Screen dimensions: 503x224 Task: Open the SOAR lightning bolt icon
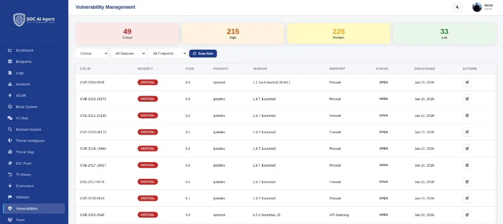[10, 96]
